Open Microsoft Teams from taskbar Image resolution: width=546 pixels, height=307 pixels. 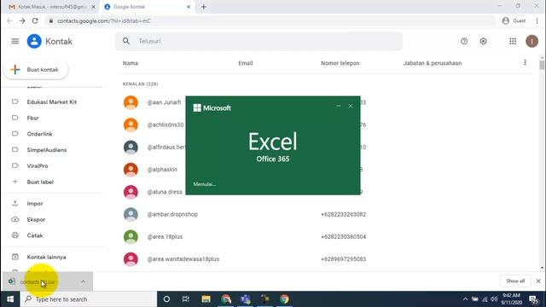[x=246, y=299]
